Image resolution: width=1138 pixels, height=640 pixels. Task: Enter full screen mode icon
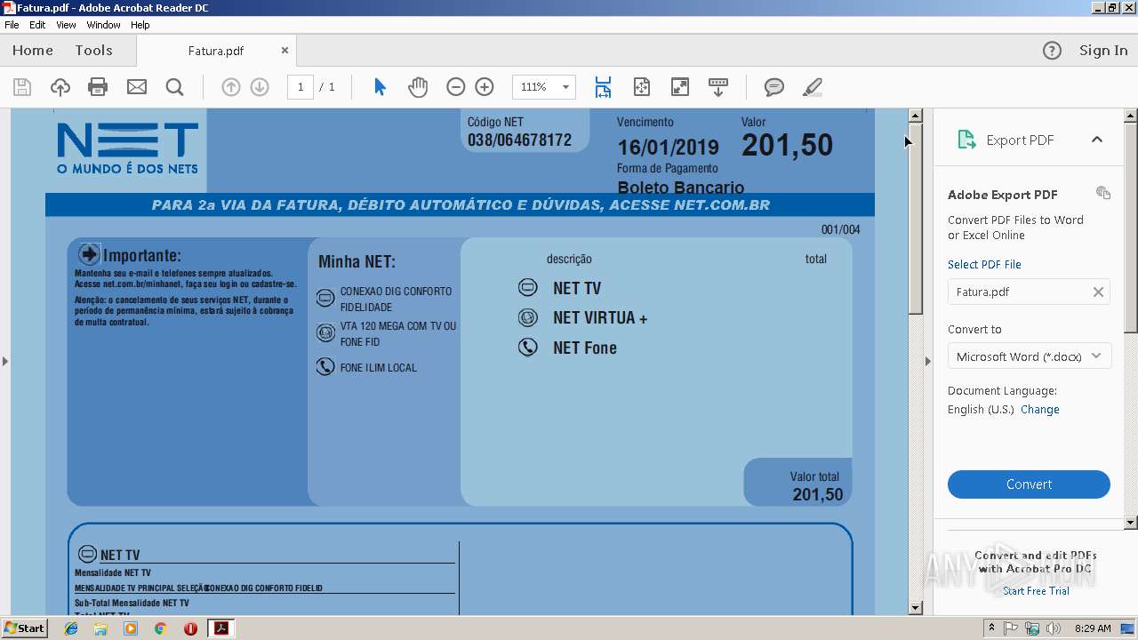point(680,87)
